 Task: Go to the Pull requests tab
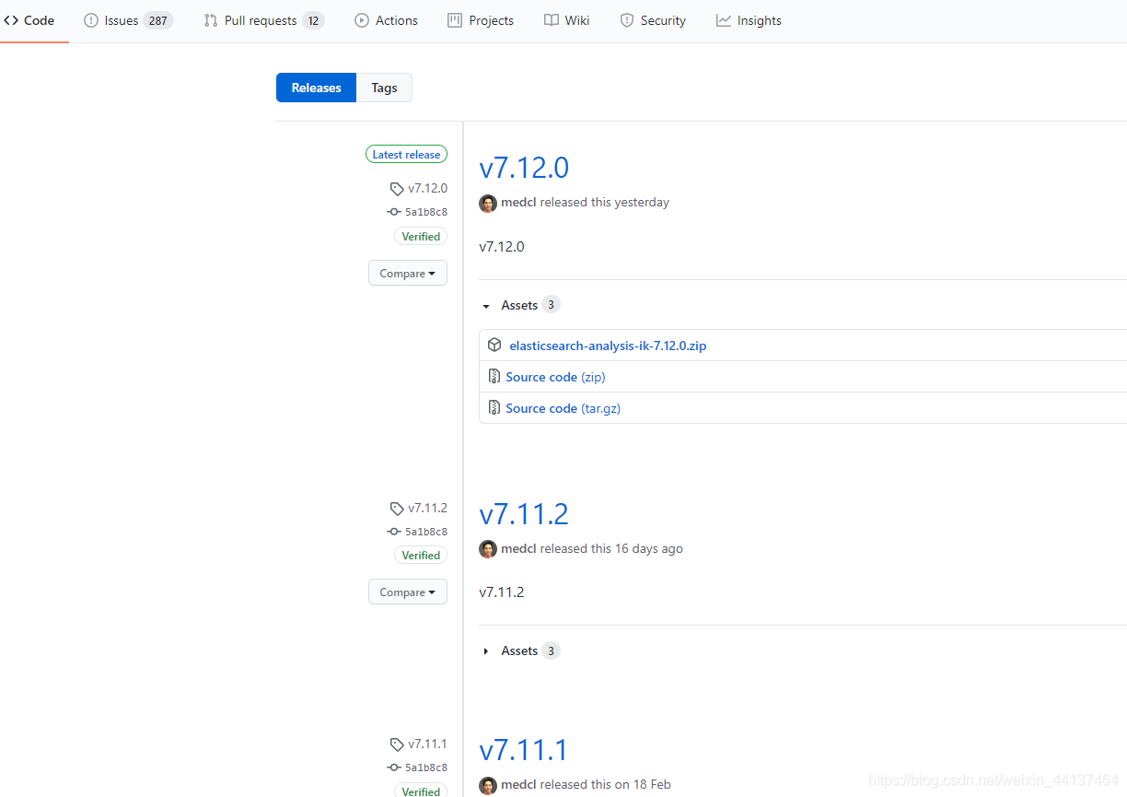point(264,20)
